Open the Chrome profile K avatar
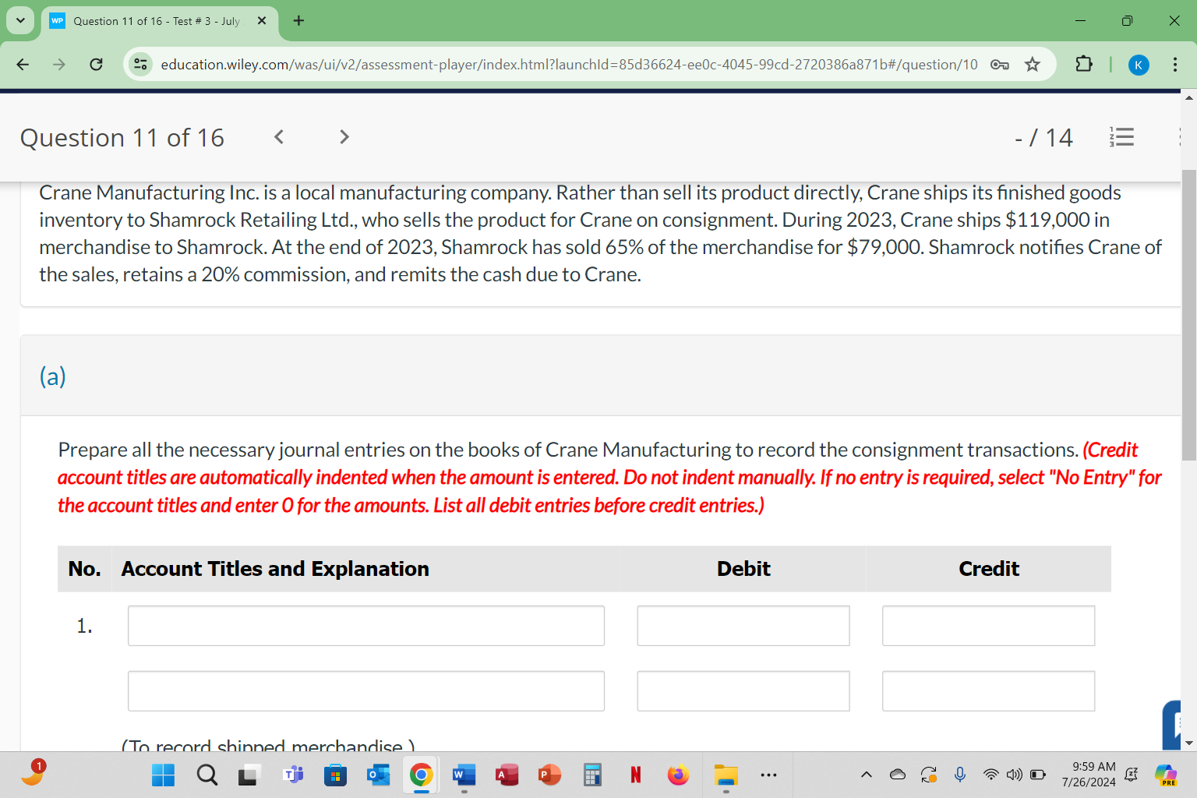 tap(1139, 65)
